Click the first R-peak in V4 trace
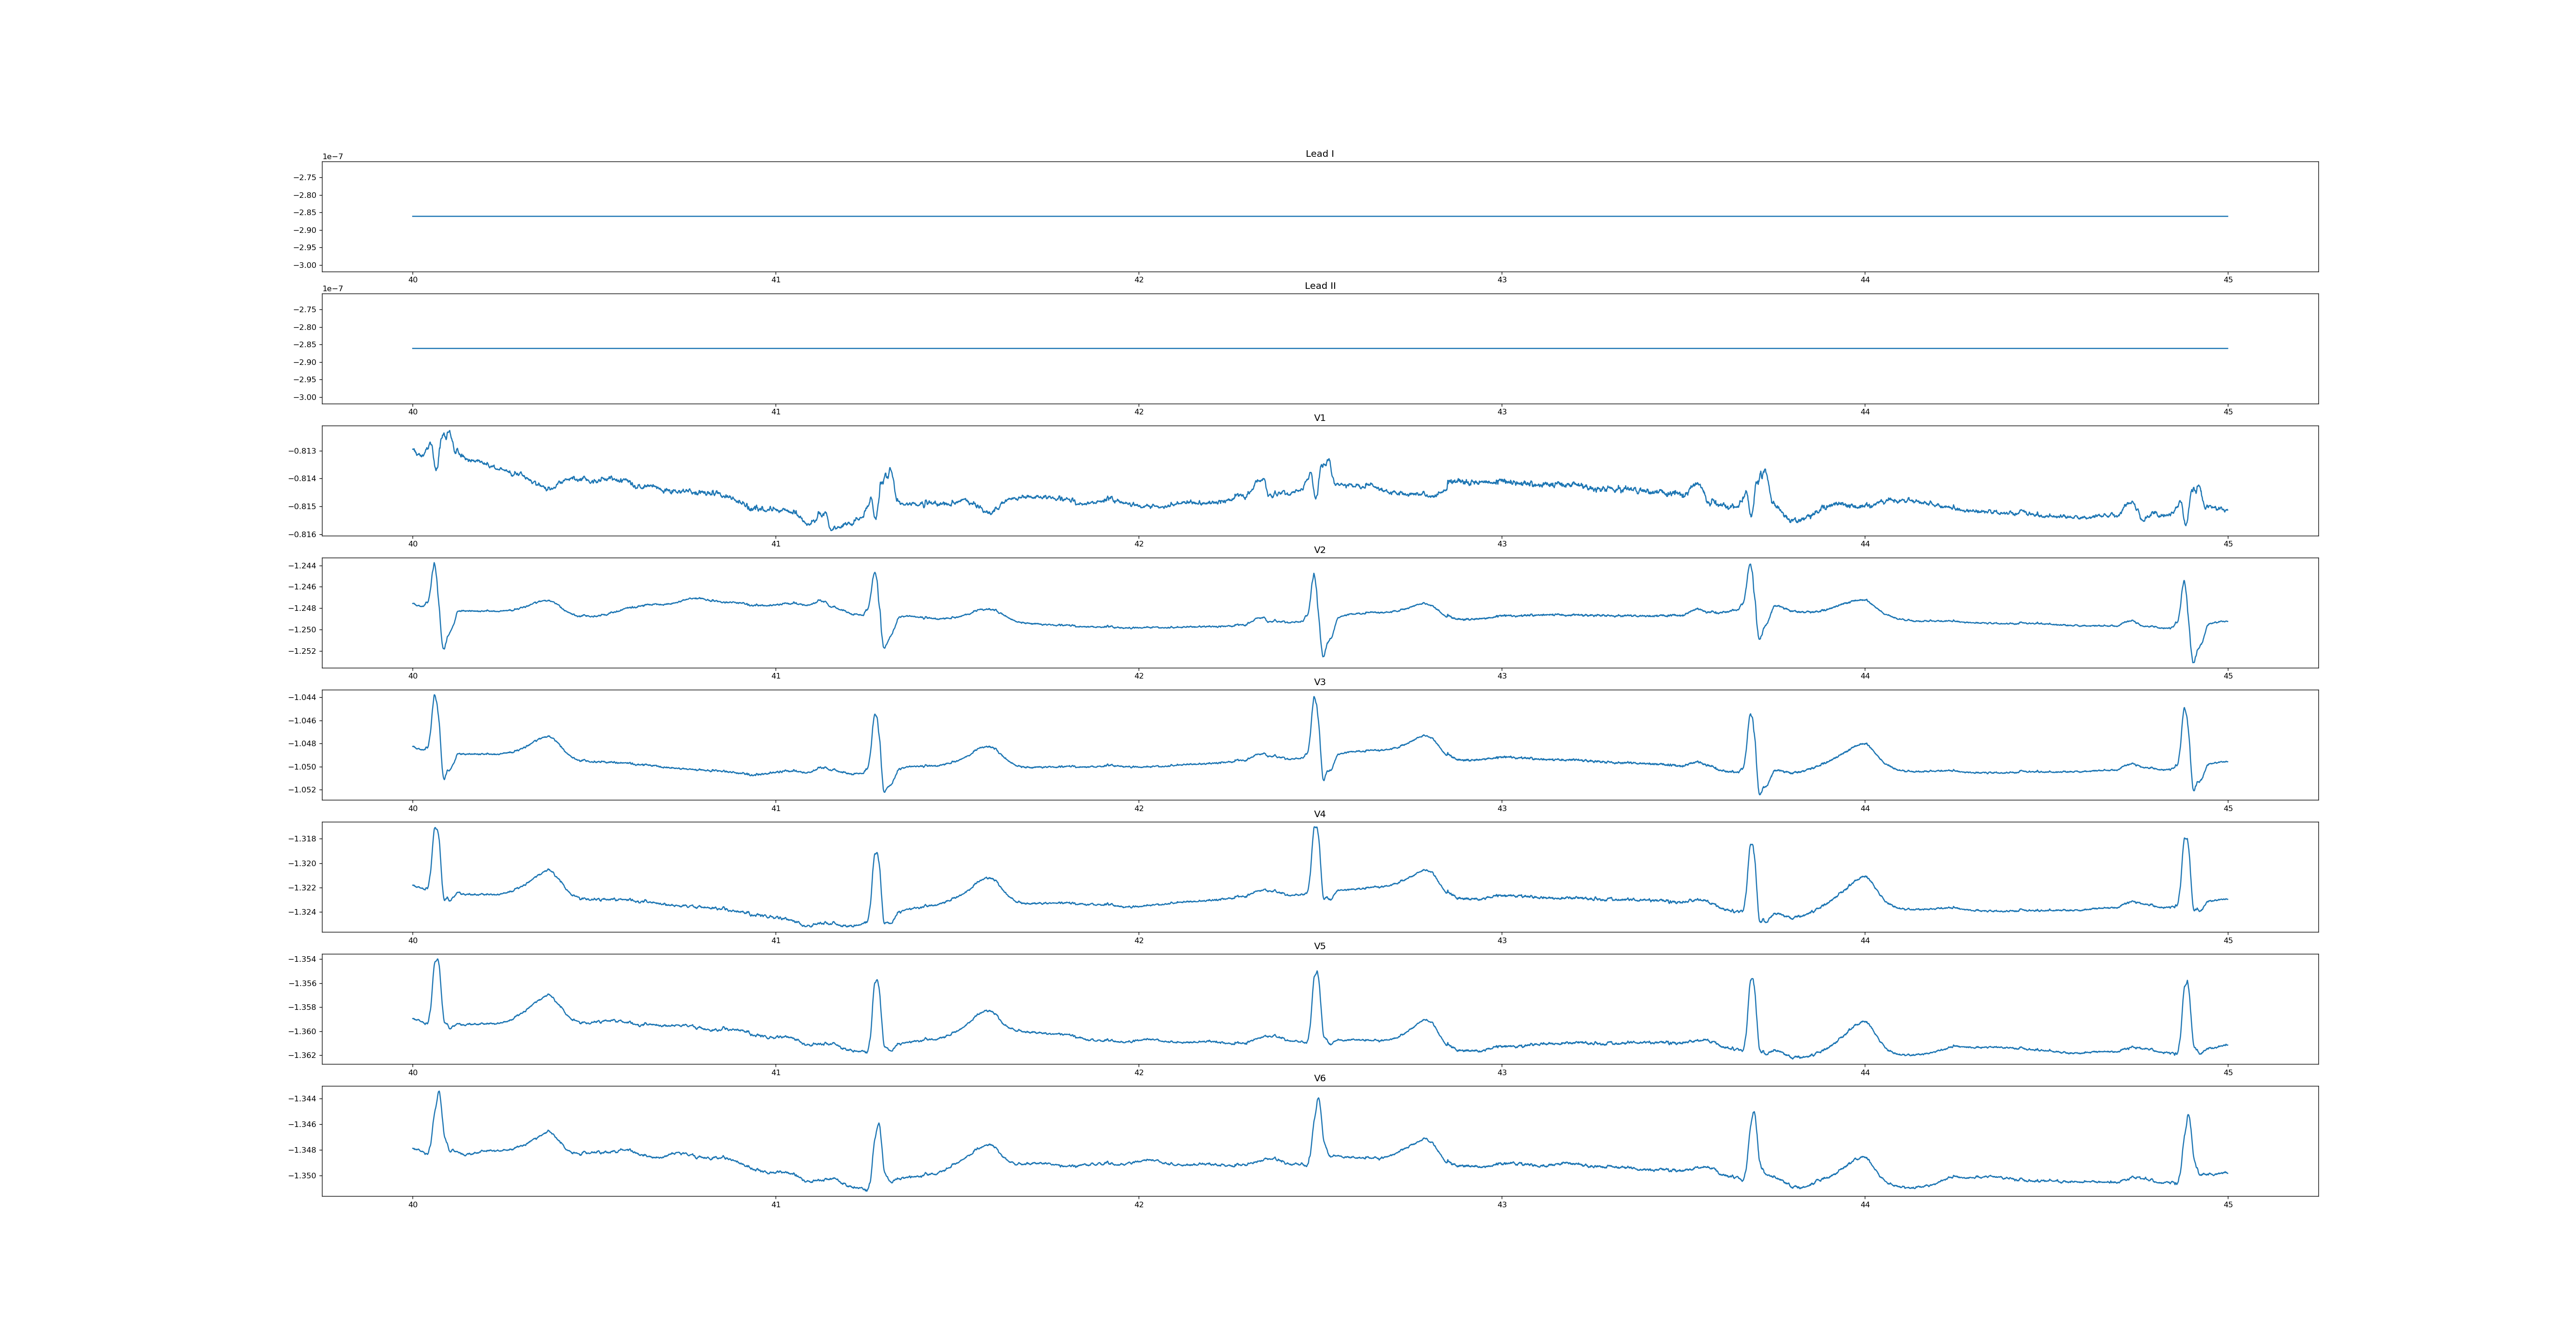The height and width of the screenshot is (1344, 2576). [435, 829]
